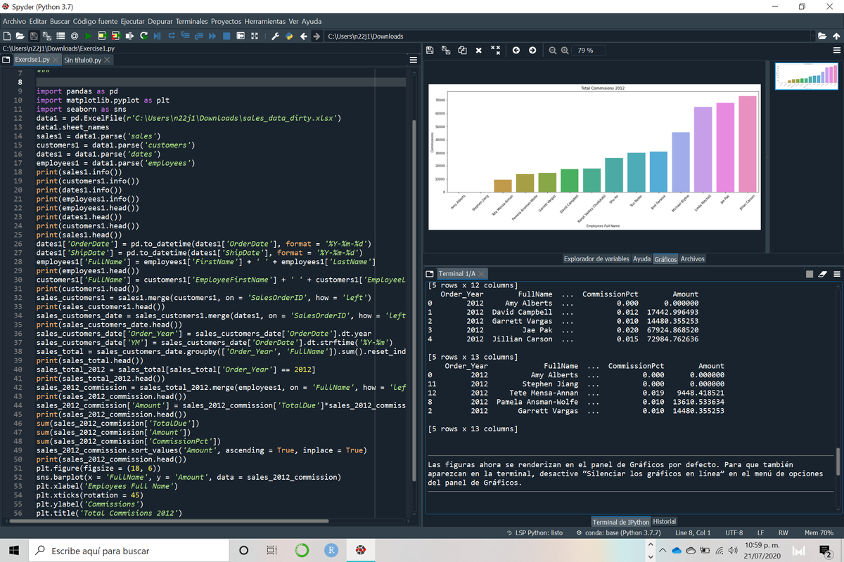Show previous plot arrow

point(516,51)
